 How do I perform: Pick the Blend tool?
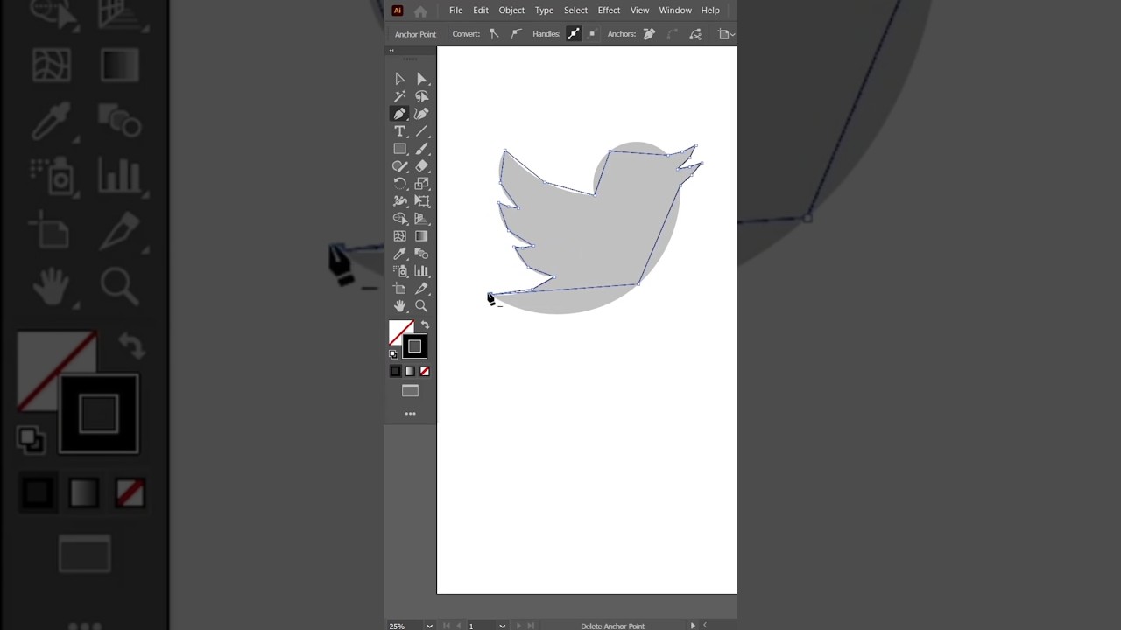click(x=421, y=254)
